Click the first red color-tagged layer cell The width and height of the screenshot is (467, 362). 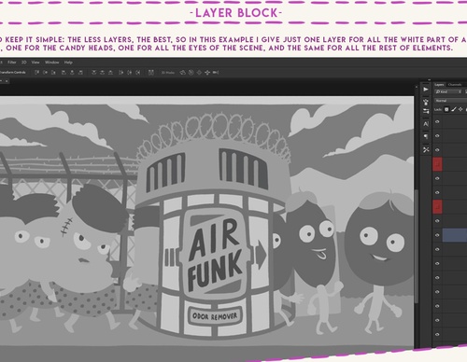[437, 164]
